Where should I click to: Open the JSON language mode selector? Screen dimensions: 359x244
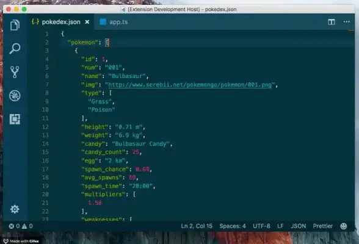tap(299, 226)
